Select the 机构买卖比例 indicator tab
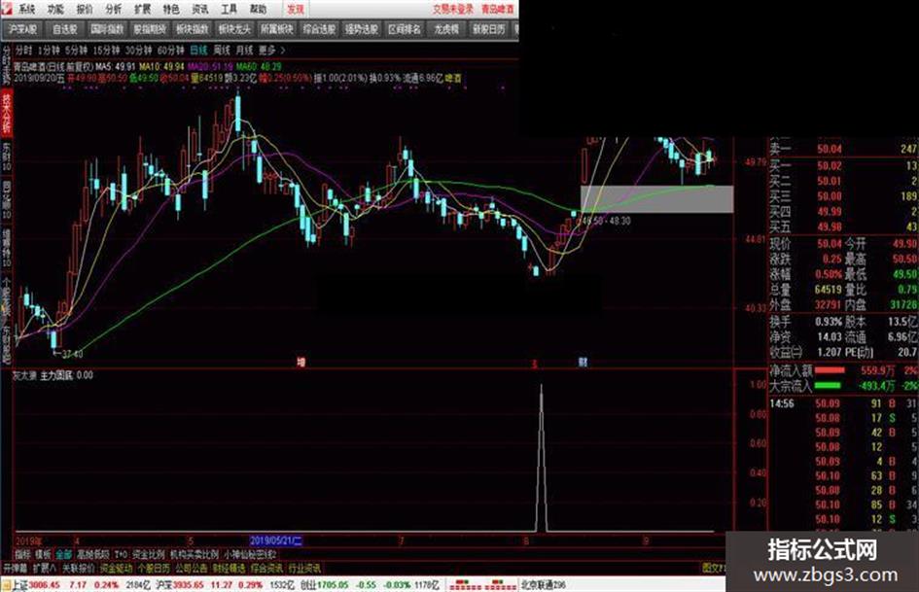 [194, 554]
